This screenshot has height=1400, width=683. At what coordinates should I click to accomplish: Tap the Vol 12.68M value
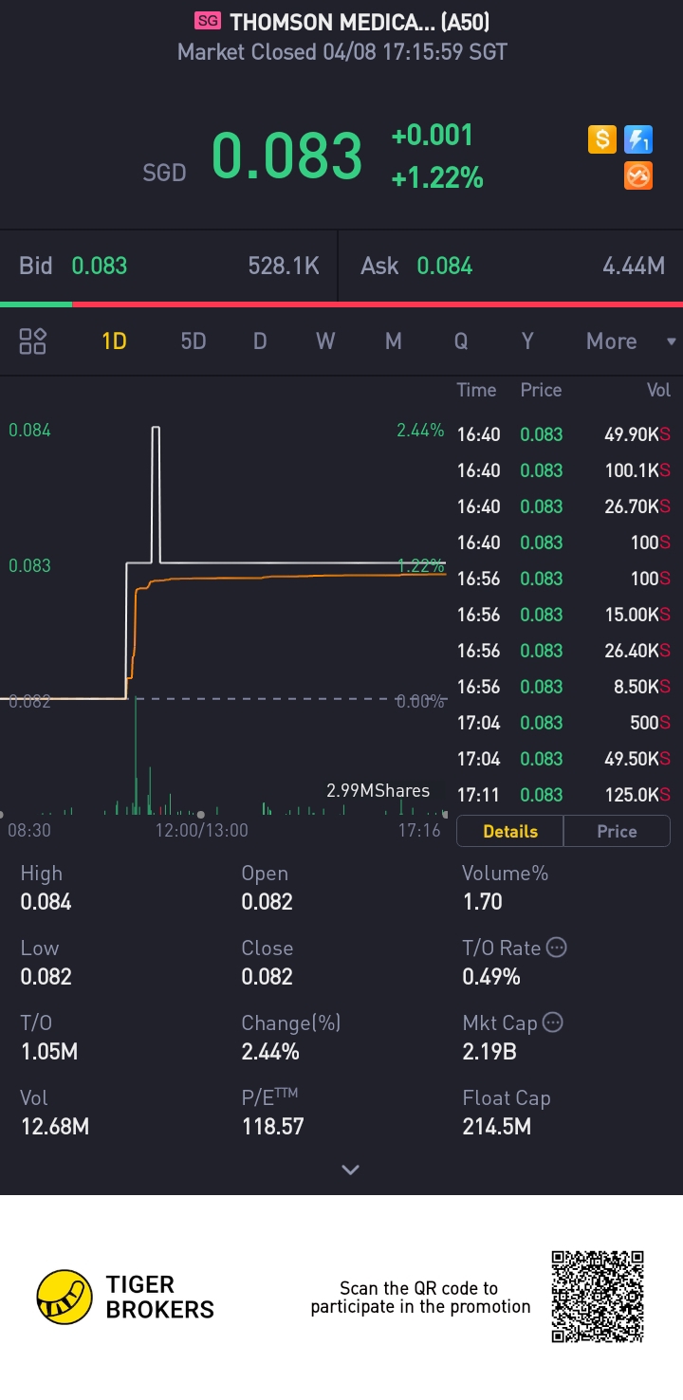pos(55,1126)
